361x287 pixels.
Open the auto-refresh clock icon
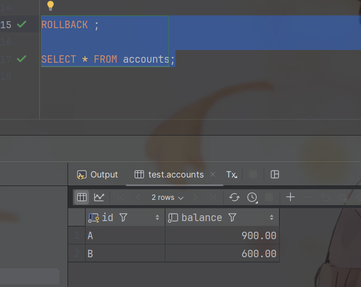pyautogui.click(x=252, y=197)
